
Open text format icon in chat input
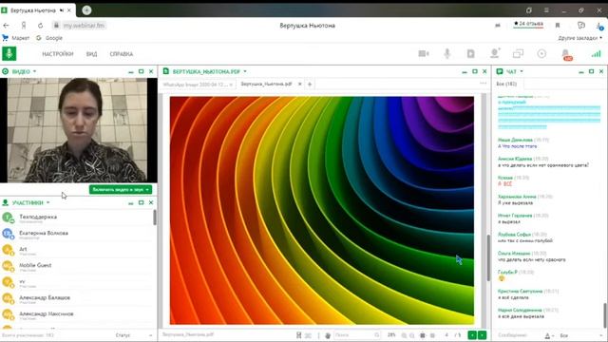(x=548, y=335)
